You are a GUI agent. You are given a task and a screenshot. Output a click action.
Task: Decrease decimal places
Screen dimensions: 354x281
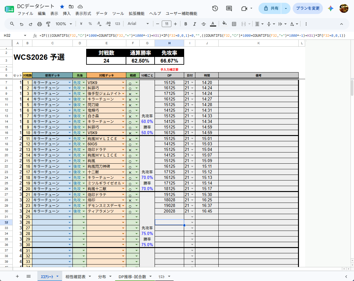click(99, 24)
